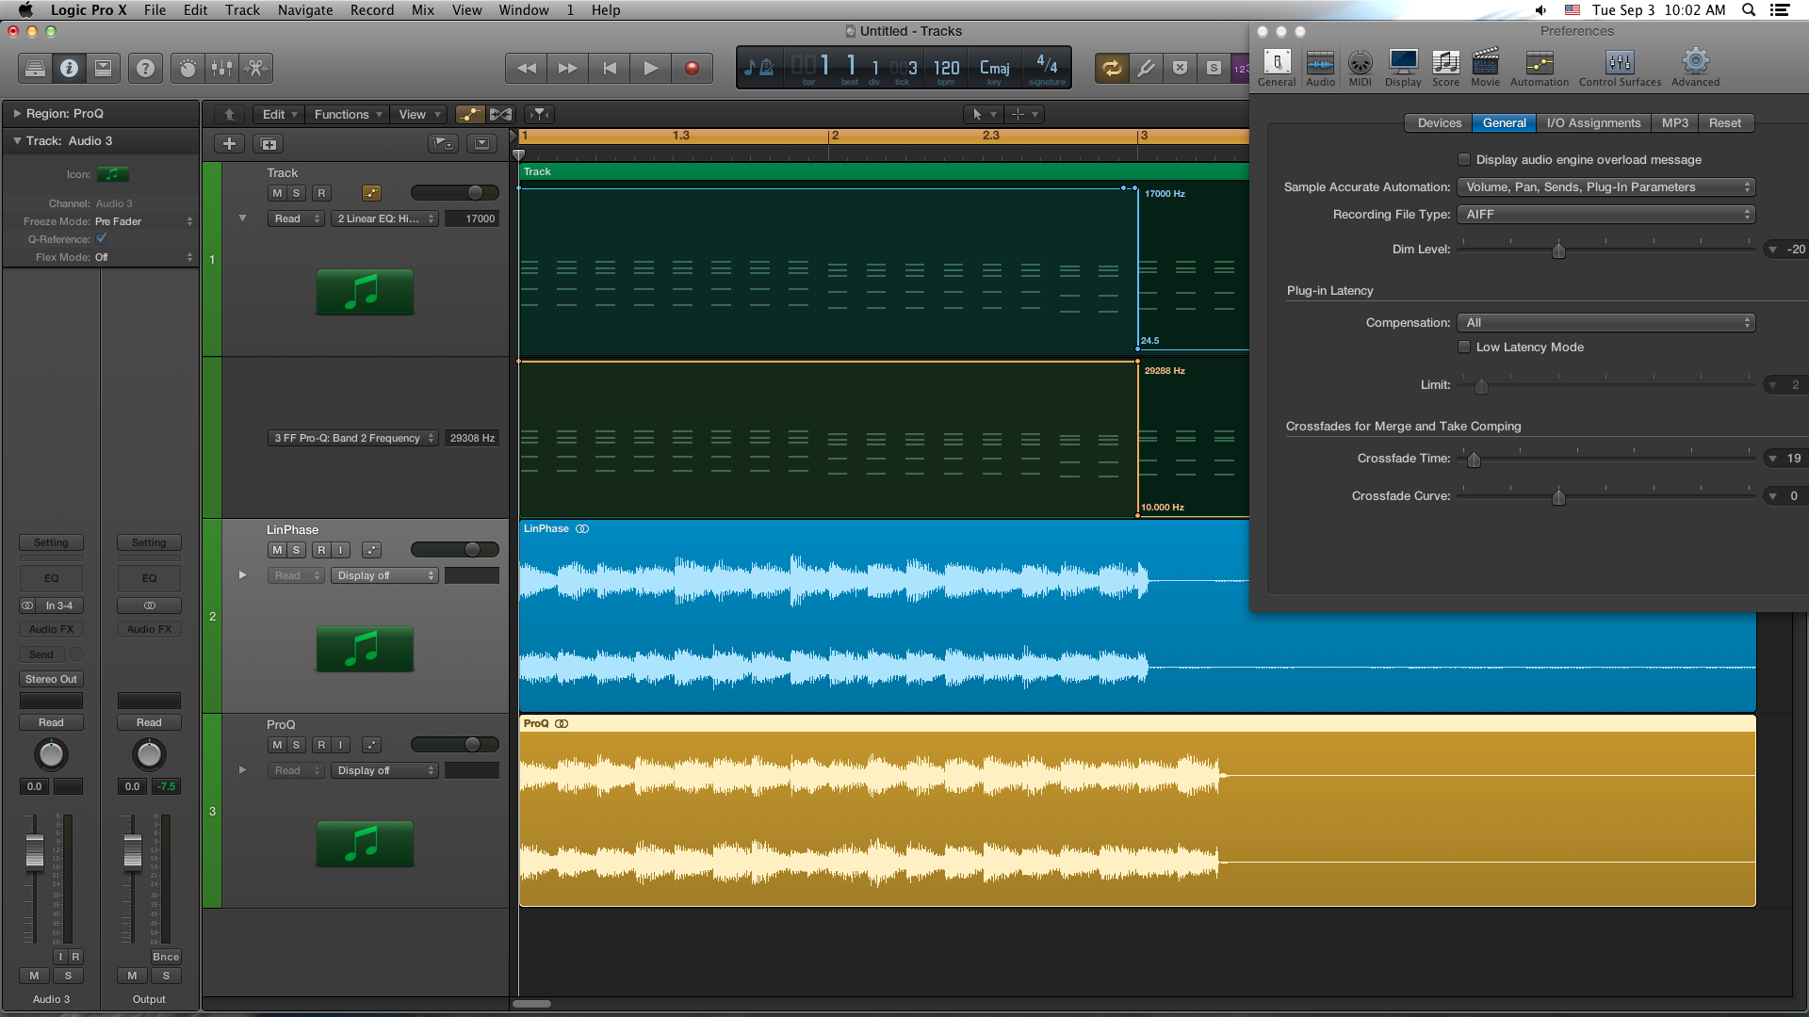Click the Tuner button
The height and width of the screenshot is (1017, 1809).
pos(1146,68)
